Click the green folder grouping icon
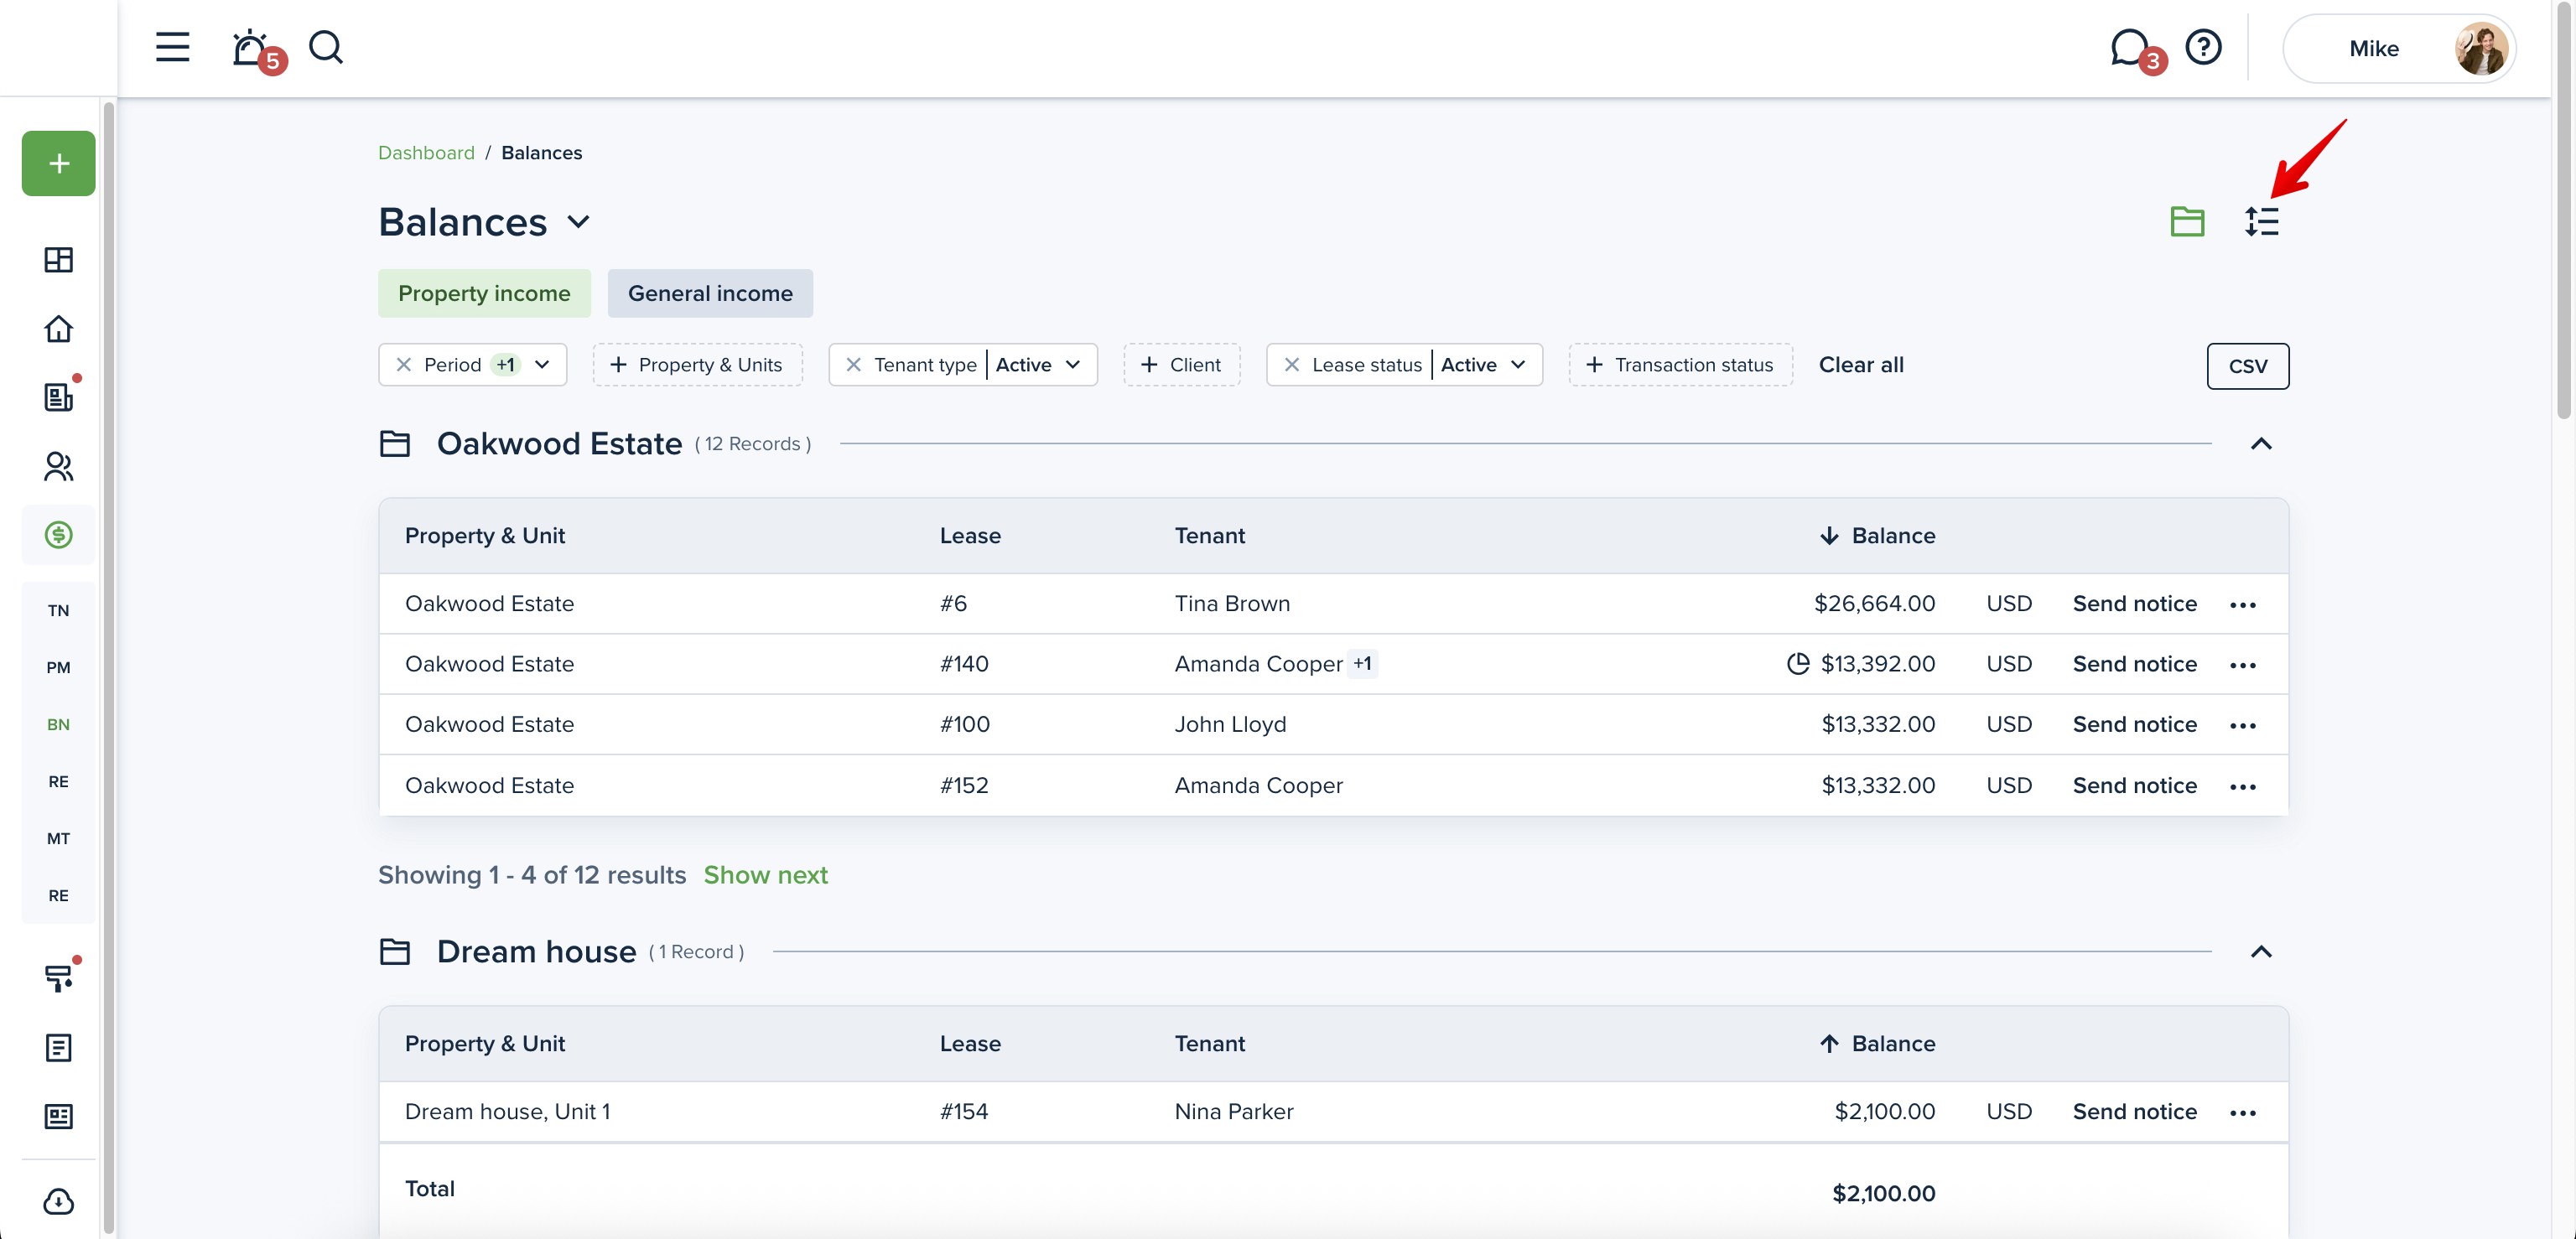 click(x=2187, y=221)
